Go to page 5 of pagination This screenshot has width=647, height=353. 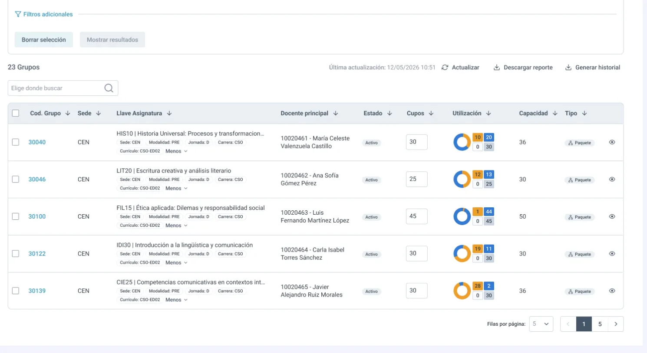point(600,324)
